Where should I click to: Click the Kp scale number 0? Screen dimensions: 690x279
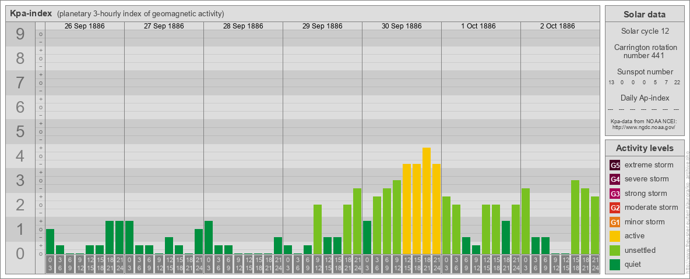click(20, 253)
